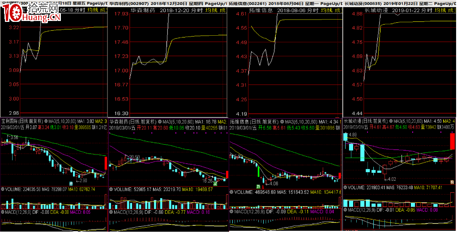Open MA3 indicator settings icon on 长城动漫 chart

pos(391,121)
